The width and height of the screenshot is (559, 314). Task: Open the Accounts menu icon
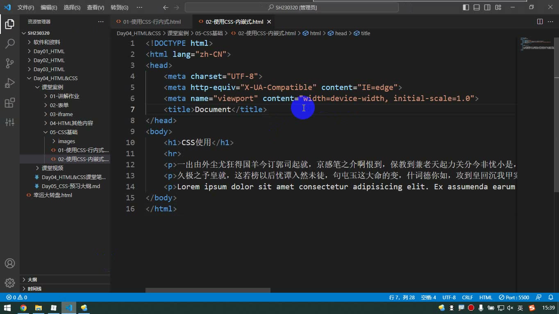point(10,263)
